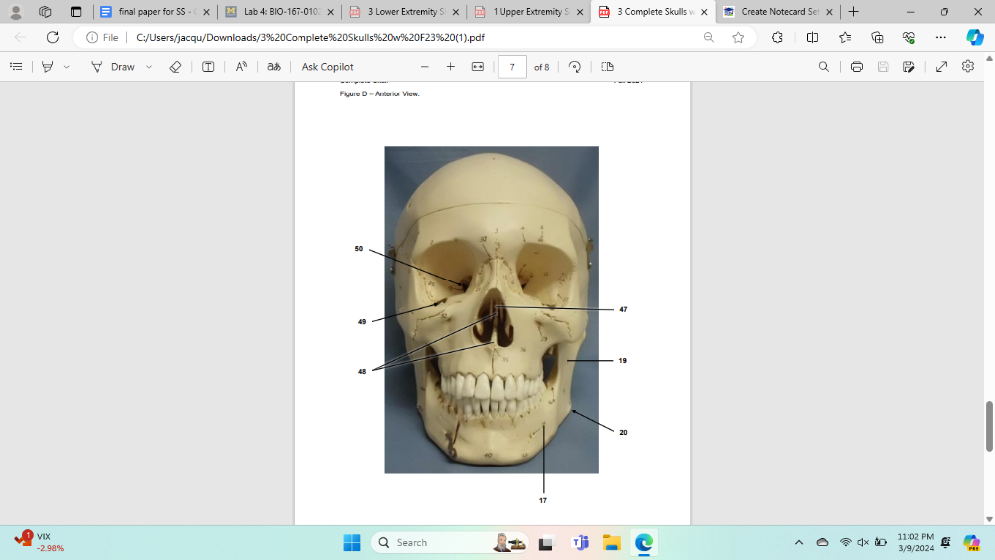The height and width of the screenshot is (560, 995).
Task: Click the Read aloud icon
Action: (x=241, y=67)
